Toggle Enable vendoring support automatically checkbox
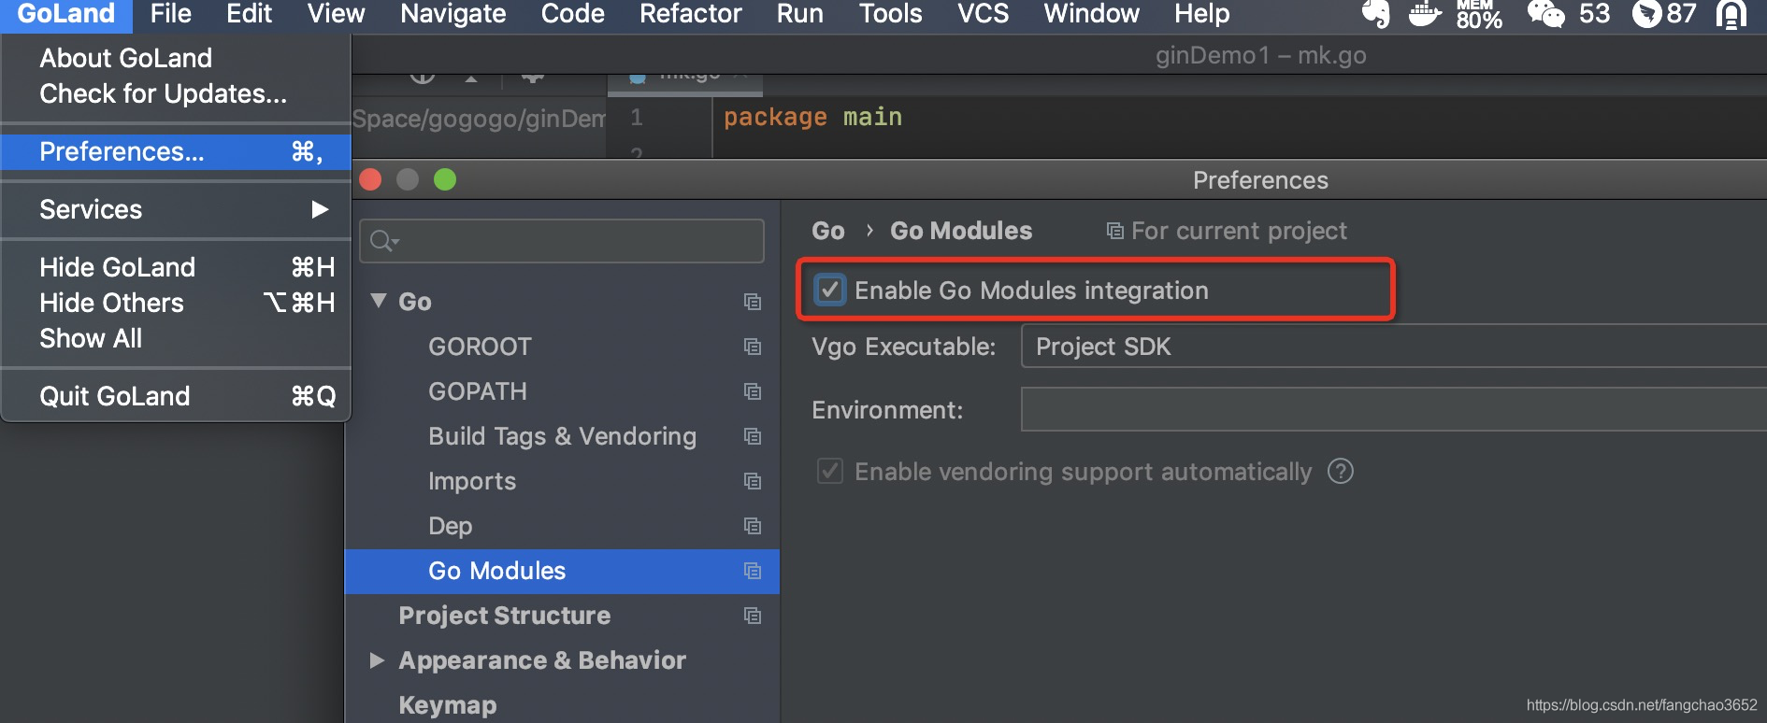Screen dimensions: 1767x723 [x=829, y=472]
